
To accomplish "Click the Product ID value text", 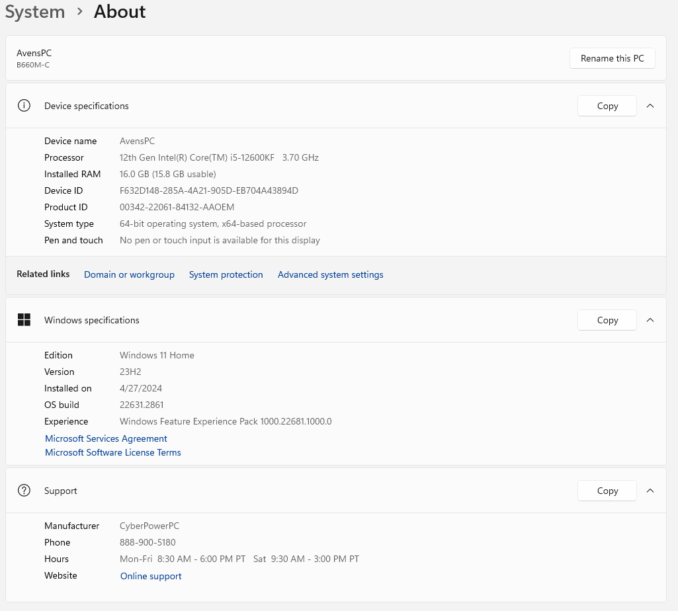I will click(x=177, y=207).
